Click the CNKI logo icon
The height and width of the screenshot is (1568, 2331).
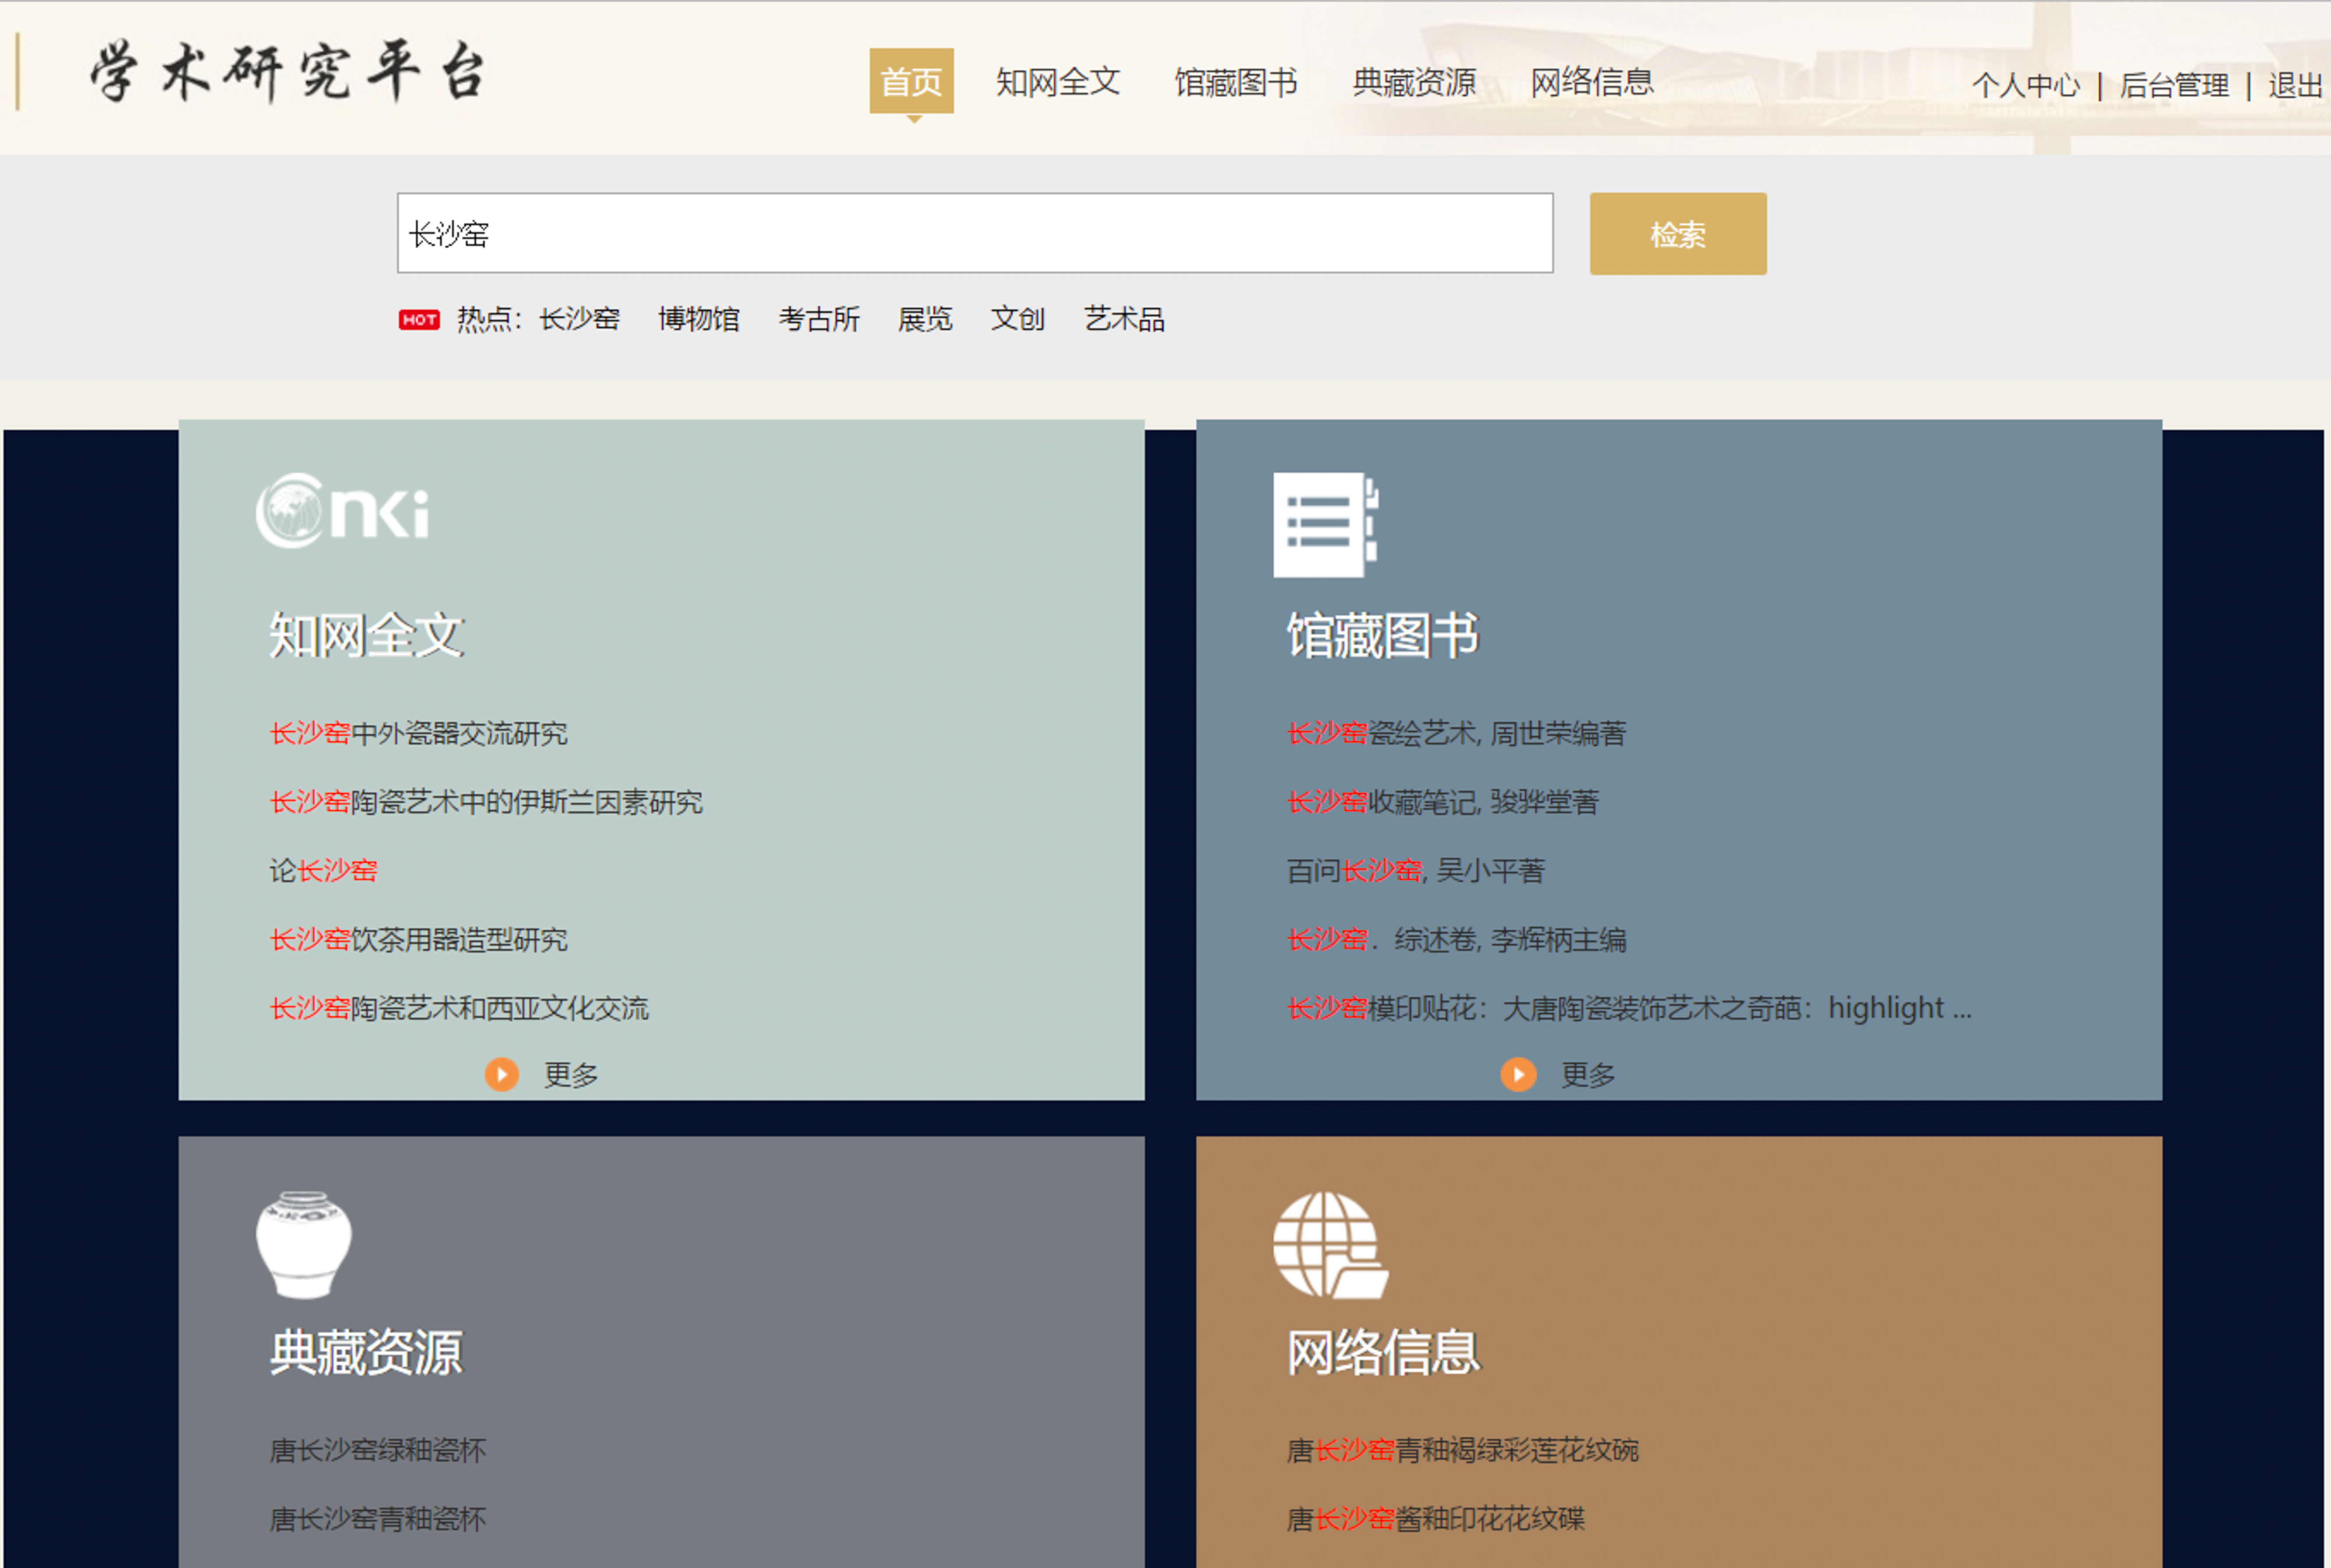343,510
